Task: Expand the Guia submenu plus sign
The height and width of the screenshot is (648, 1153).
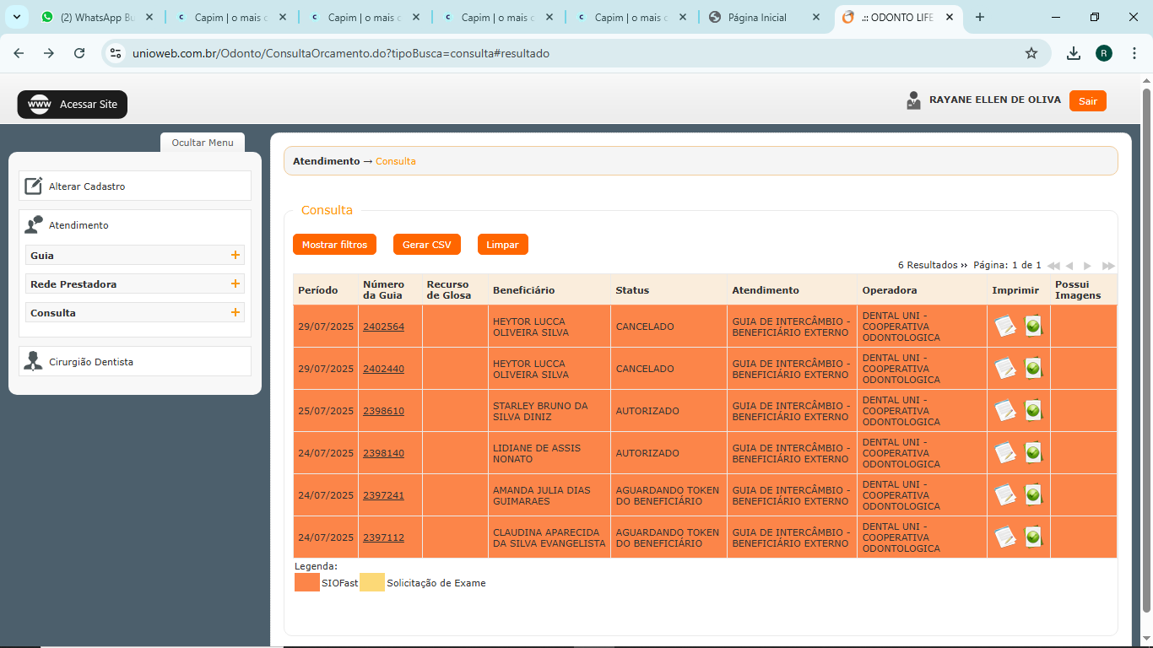Action: pos(235,256)
